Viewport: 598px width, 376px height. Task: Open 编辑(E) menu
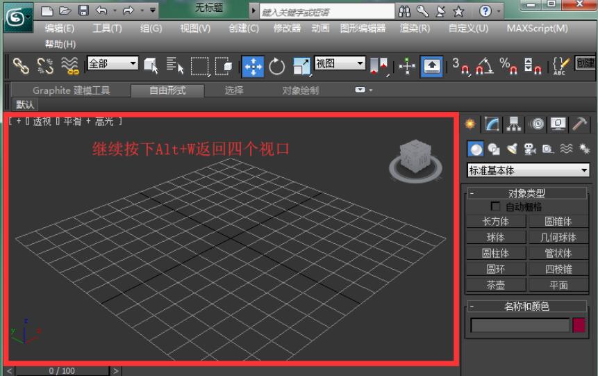(60, 28)
